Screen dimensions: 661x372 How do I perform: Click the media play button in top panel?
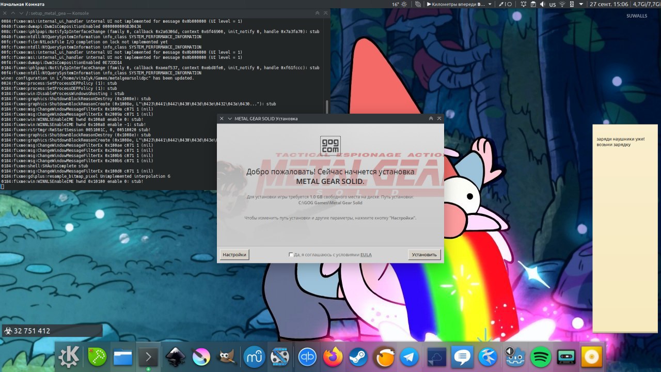coord(429,4)
